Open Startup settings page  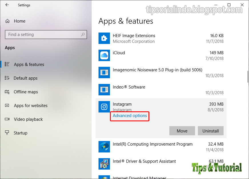coord(21,133)
